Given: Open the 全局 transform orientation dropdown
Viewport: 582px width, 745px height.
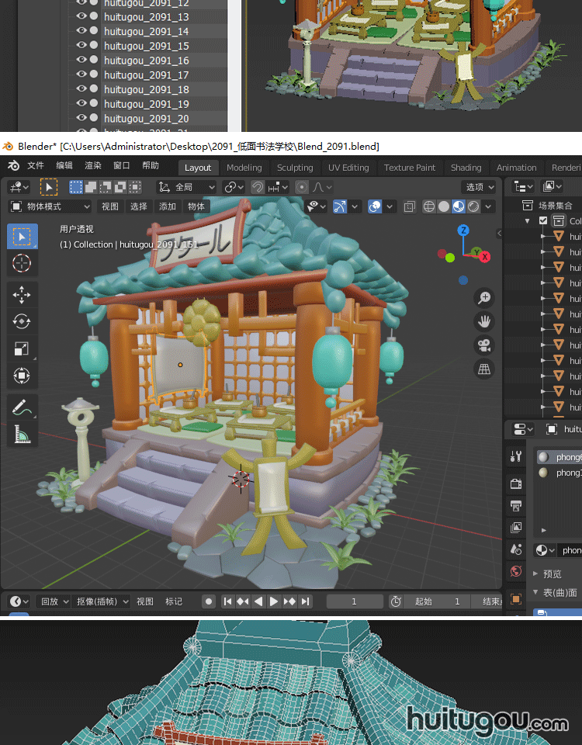Looking at the screenshot, I should point(186,187).
